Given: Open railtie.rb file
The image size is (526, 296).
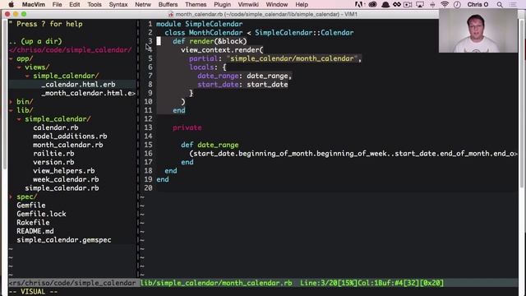Looking at the screenshot, I should [x=53, y=154].
